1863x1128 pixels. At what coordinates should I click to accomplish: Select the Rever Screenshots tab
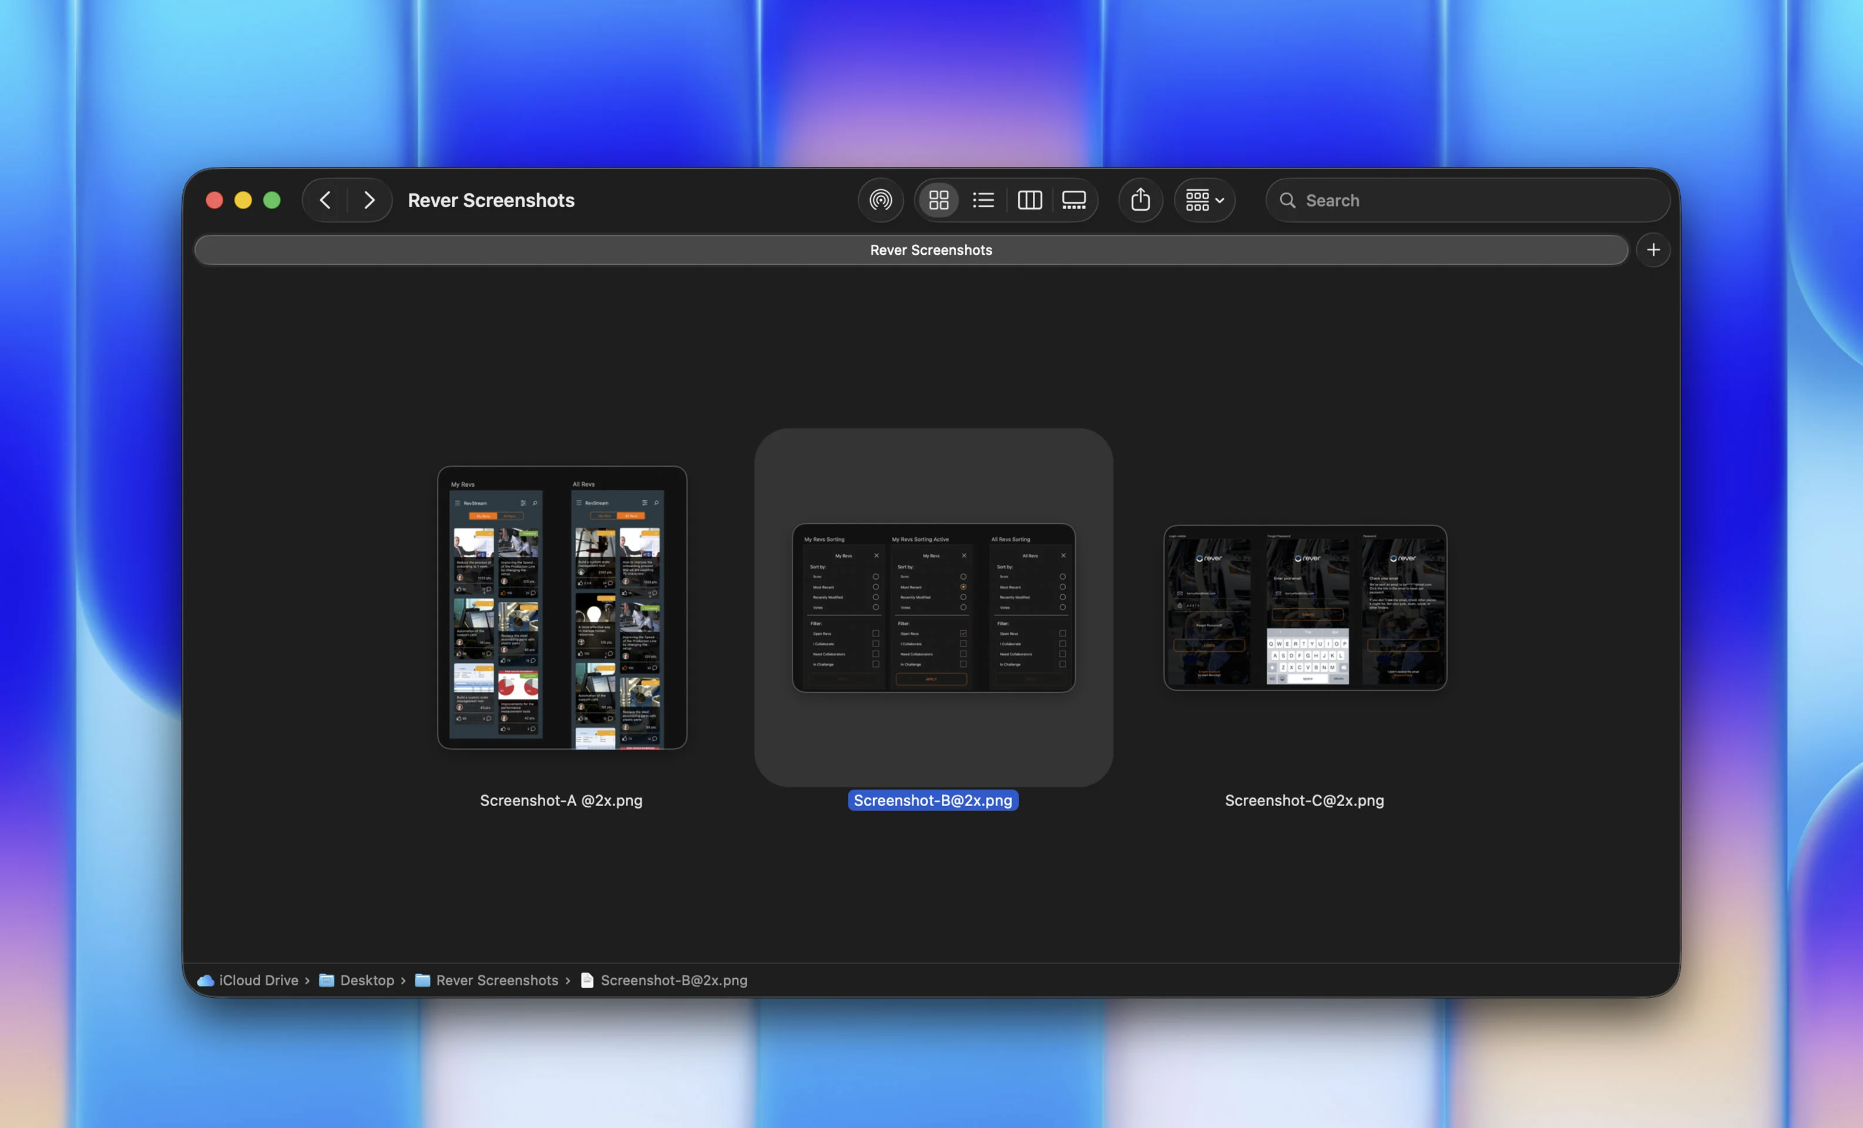click(931, 250)
